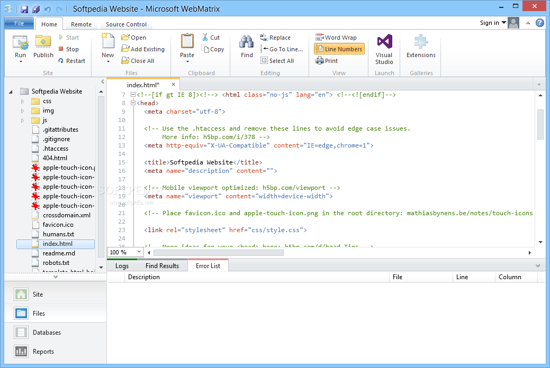Expand the css folder

tap(22, 102)
